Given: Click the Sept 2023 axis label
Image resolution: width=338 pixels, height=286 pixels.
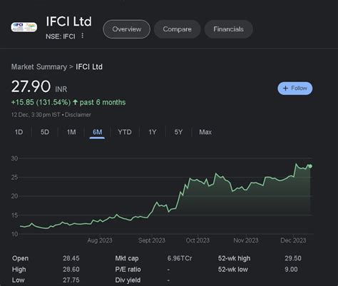Looking at the screenshot, I should 152,240.
